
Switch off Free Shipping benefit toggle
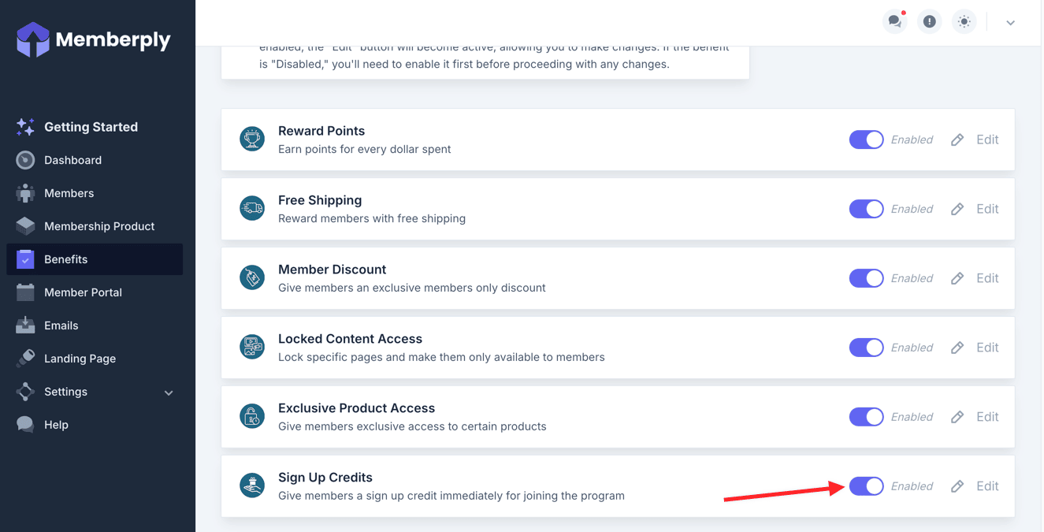pyautogui.click(x=866, y=209)
